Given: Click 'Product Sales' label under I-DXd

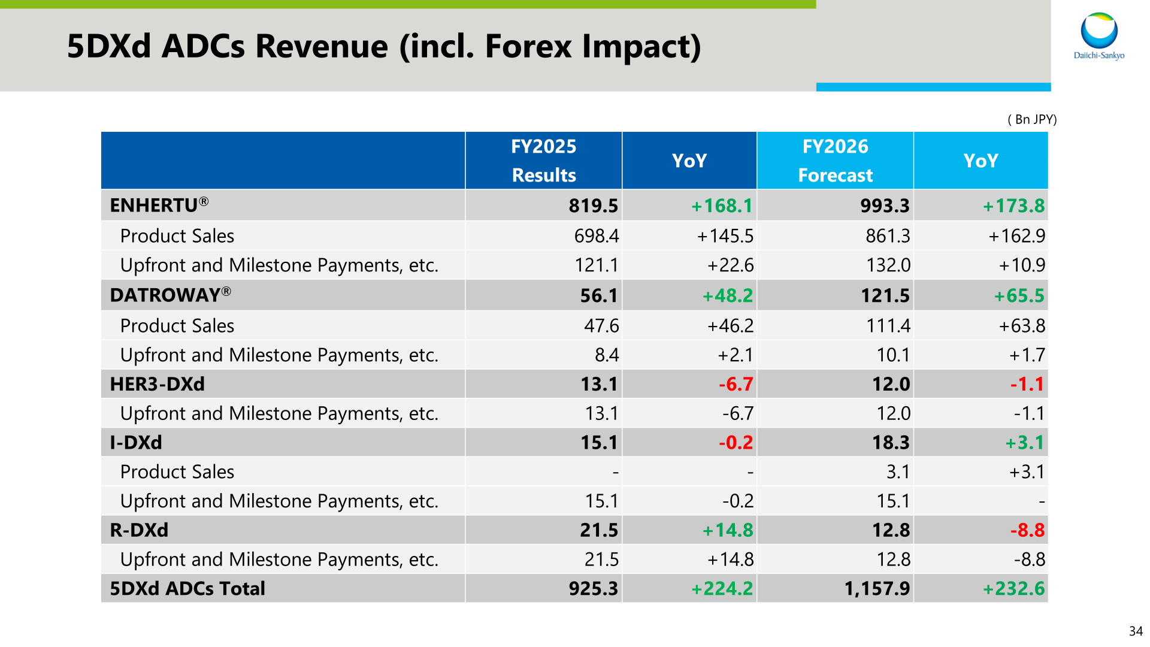Looking at the screenshot, I should point(177,471).
